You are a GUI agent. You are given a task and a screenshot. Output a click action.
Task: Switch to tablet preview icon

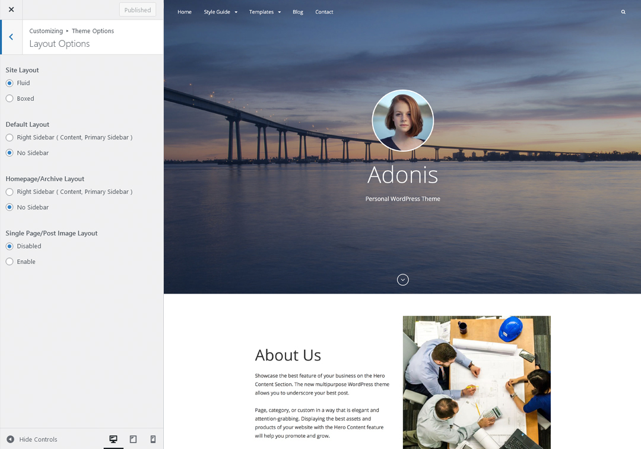pos(133,440)
